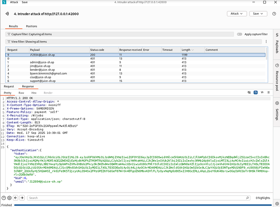Switch to the Positions tab

(32, 26)
